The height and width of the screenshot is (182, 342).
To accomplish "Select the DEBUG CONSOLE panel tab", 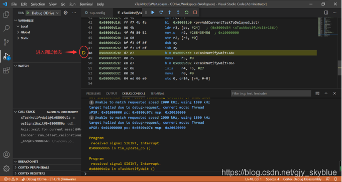I will click(x=134, y=94).
